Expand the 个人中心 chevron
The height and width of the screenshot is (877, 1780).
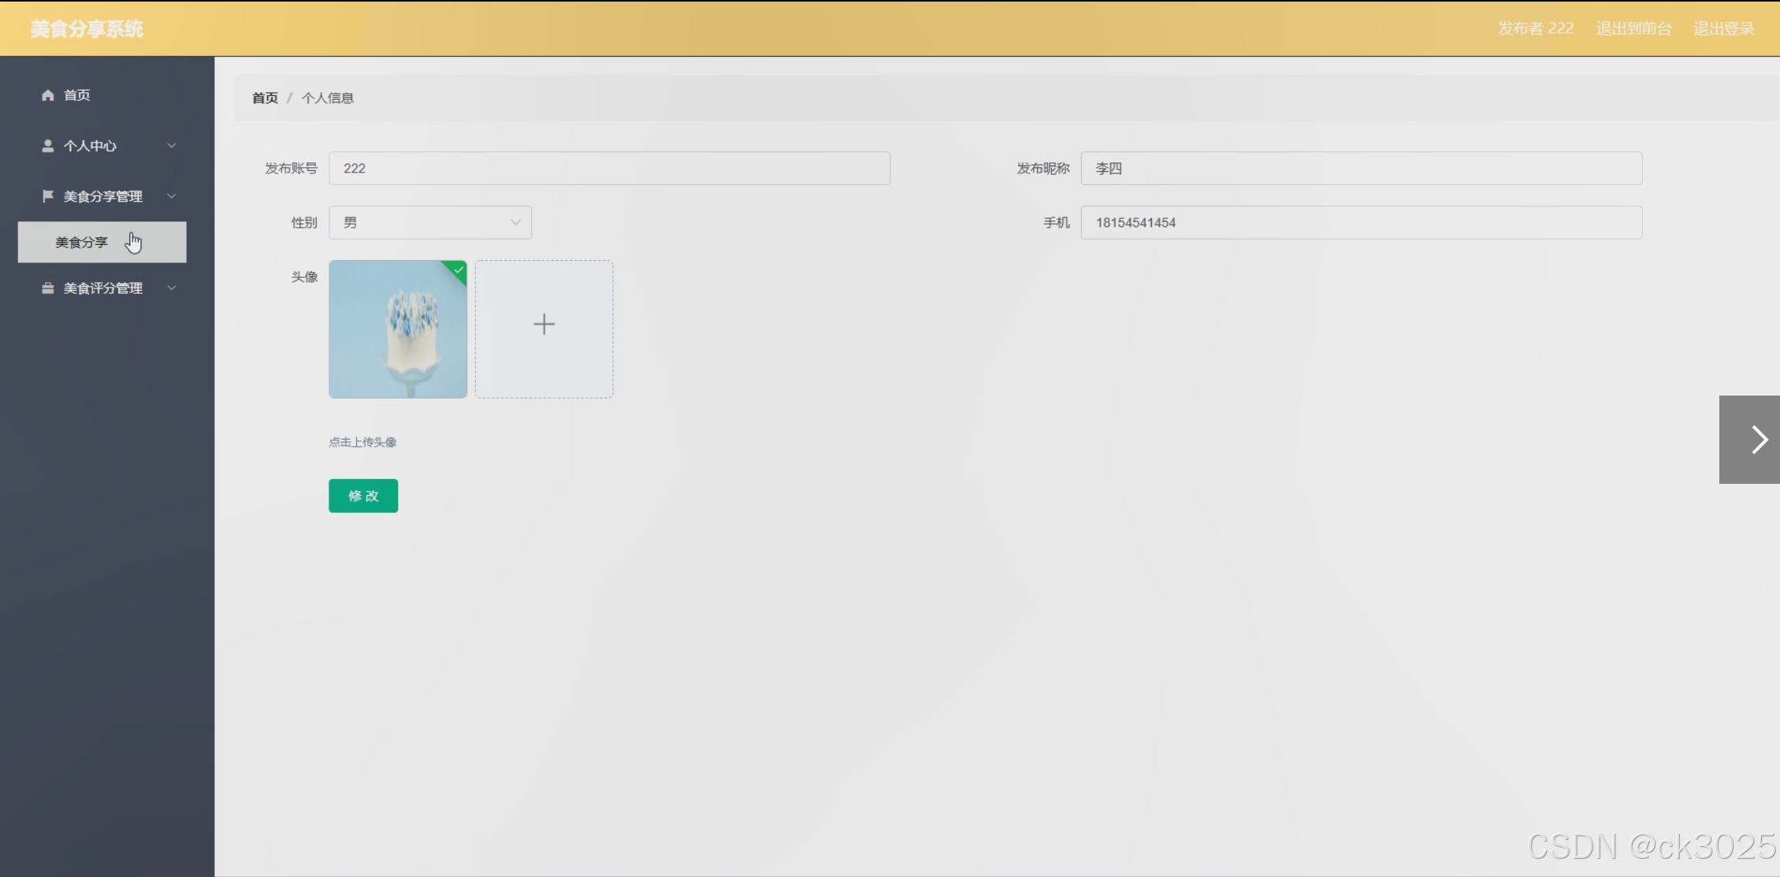click(x=171, y=146)
